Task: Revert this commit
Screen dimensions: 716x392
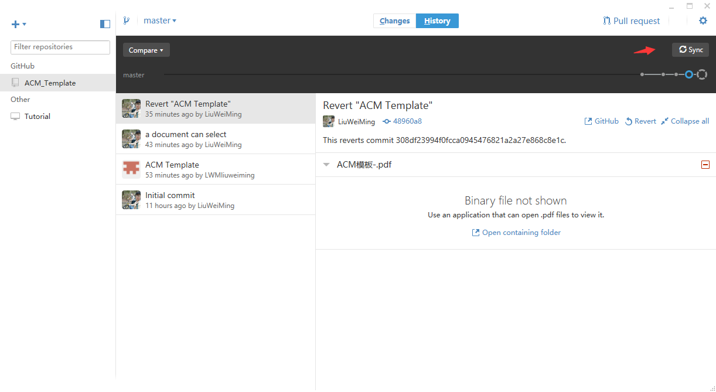Action: [x=640, y=121]
